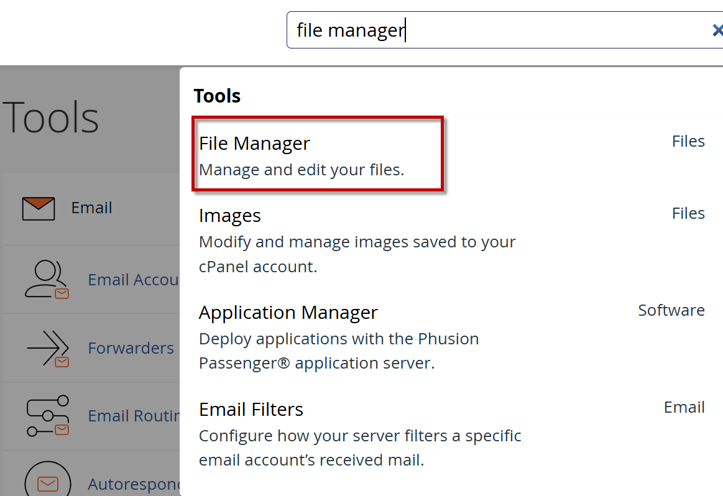Clear the search box with the X icon
The image size is (723, 496).
point(717,30)
